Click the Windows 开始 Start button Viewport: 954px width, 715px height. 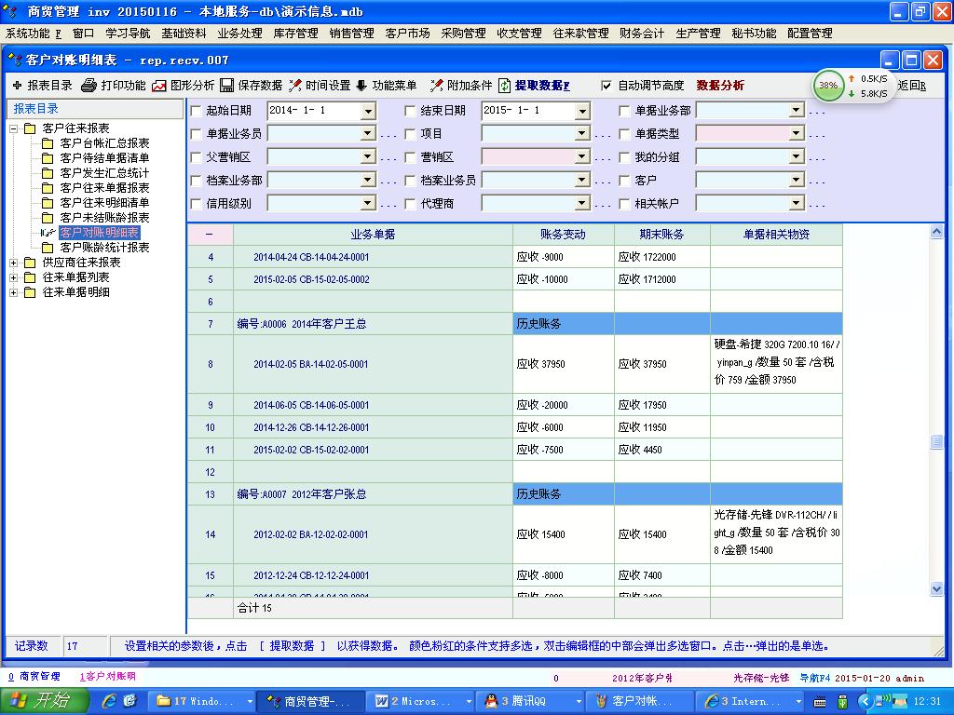point(40,700)
